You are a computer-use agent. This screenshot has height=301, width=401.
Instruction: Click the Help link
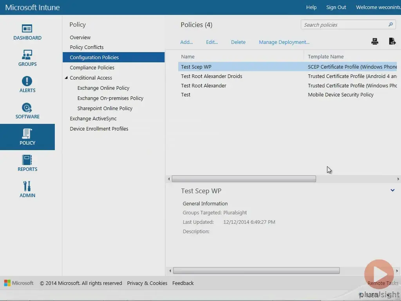(x=311, y=7)
